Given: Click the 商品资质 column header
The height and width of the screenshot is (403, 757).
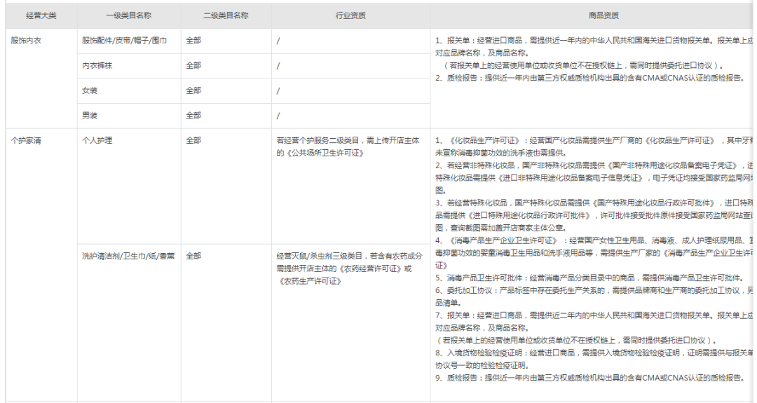Looking at the screenshot, I should 603,15.
